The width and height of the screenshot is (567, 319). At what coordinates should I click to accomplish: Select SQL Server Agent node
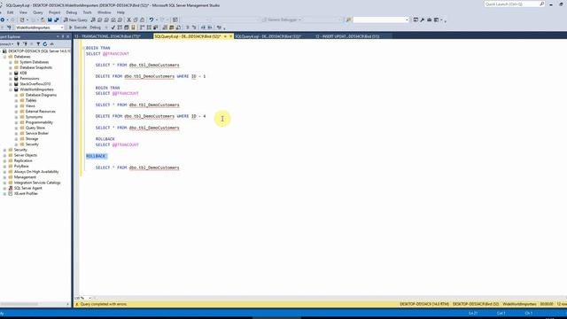(27, 188)
